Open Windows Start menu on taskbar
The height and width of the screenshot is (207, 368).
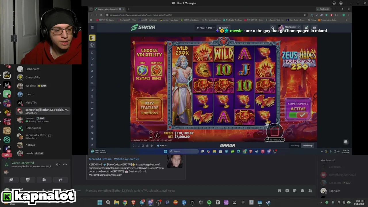[x=99, y=202]
